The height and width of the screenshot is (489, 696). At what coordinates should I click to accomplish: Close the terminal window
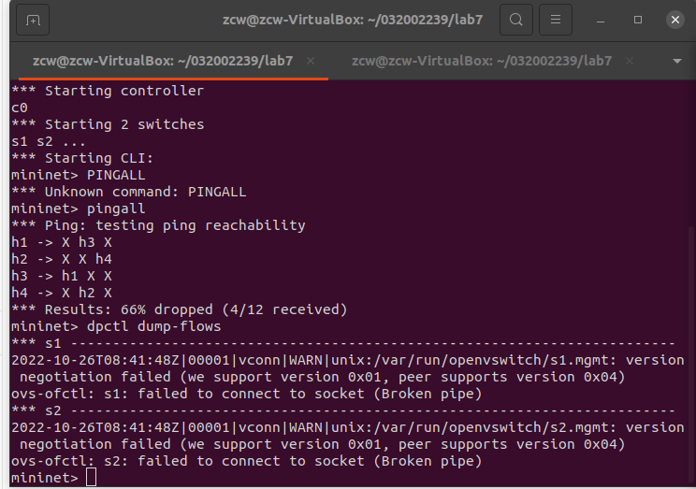coord(674,19)
